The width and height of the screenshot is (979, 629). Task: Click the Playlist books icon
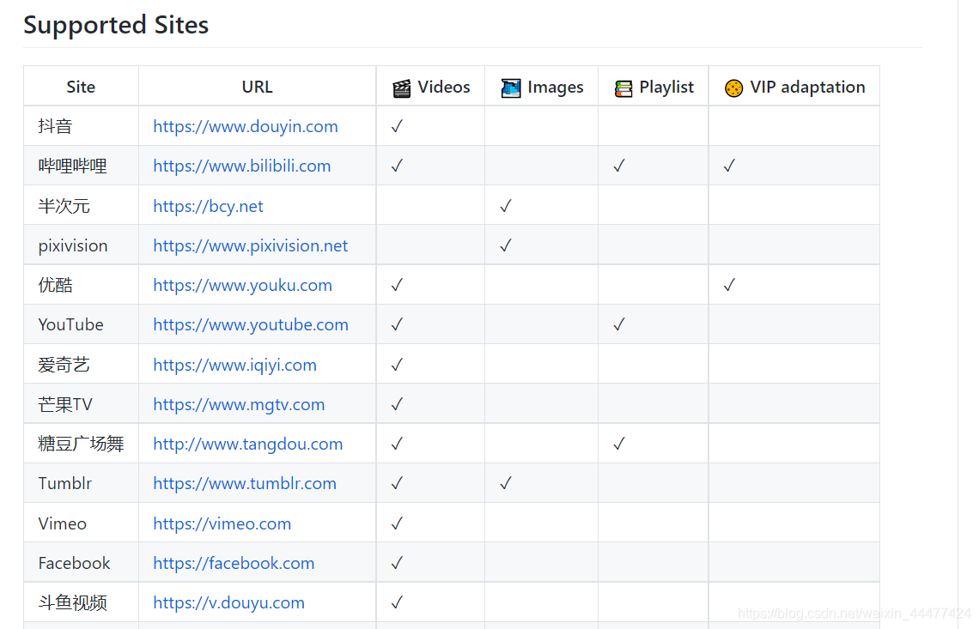tap(623, 88)
